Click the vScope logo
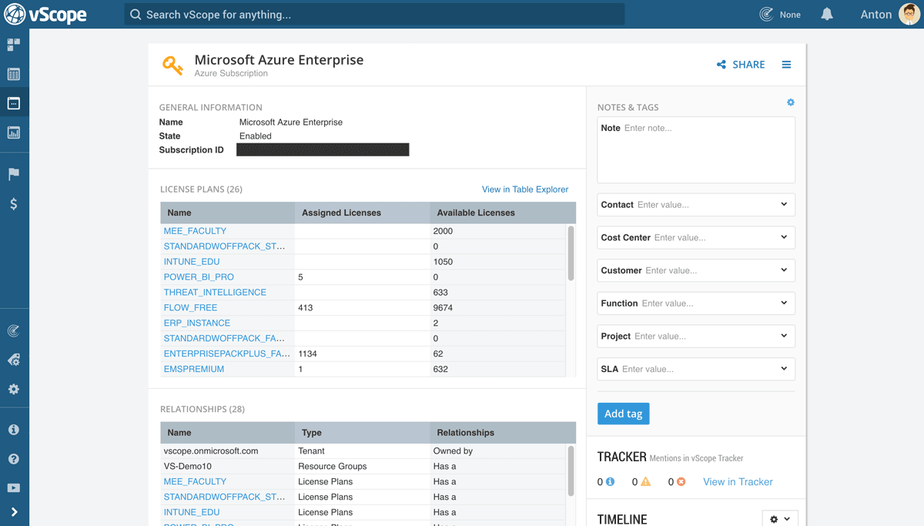Viewport: 924px width, 526px height. pos(45,14)
